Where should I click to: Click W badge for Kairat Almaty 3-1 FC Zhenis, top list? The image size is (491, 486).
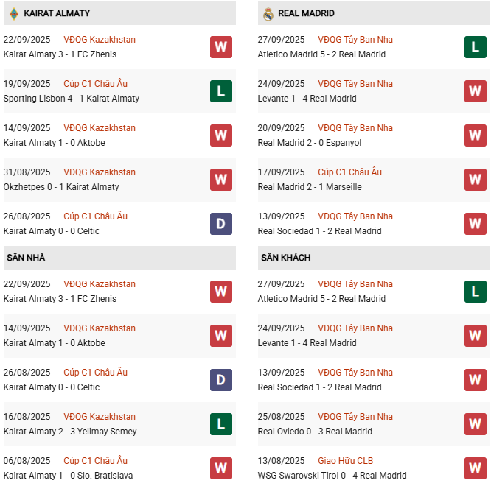point(220,47)
